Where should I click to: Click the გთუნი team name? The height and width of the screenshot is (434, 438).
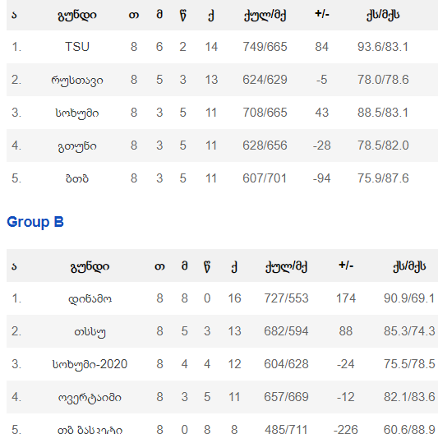coord(77,145)
